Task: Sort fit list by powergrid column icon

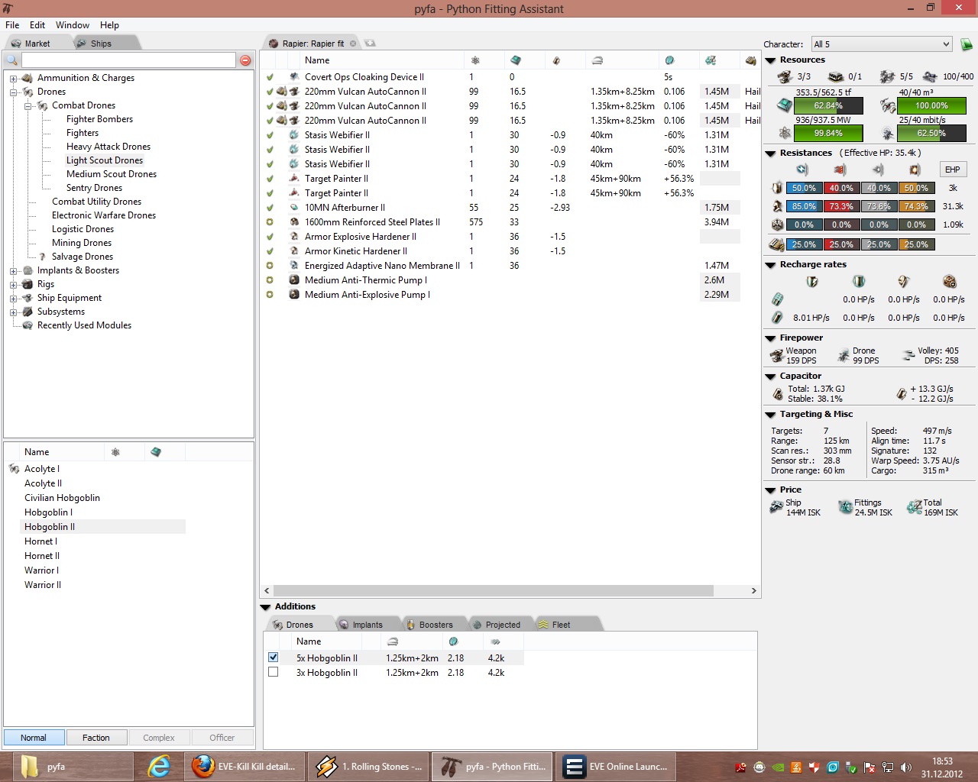Action: [x=475, y=60]
